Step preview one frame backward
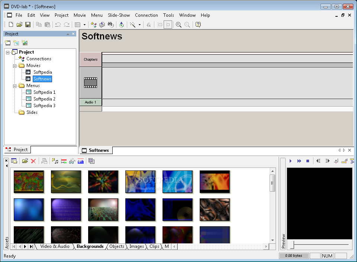This screenshot has width=357, height=262. coord(318,161)
